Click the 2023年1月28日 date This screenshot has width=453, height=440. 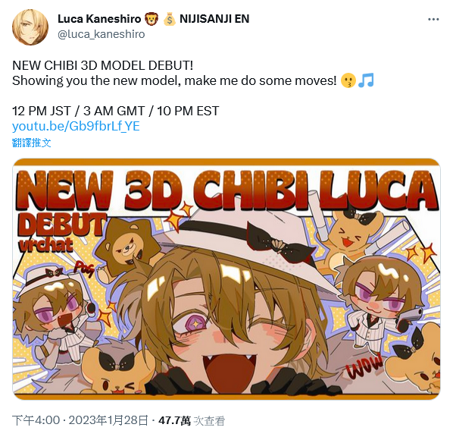[x=108, y=420]
